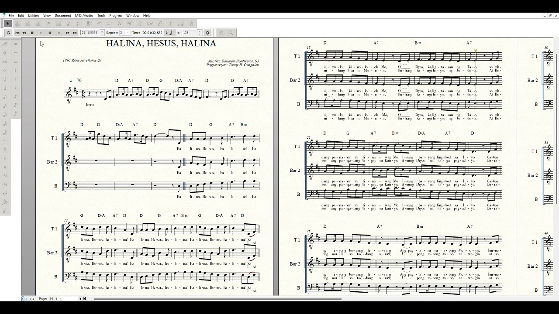Screen dimensions: 559x314
Task: Choose the quarter note duration
Action: (x=4, y=88)
